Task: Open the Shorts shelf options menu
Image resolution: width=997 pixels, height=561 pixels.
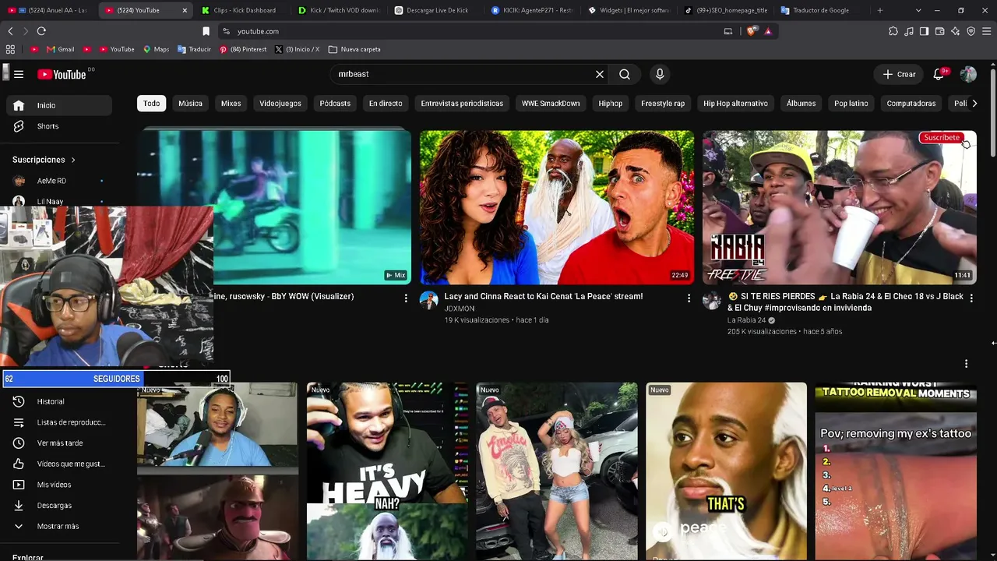Action: coord(966,364)
